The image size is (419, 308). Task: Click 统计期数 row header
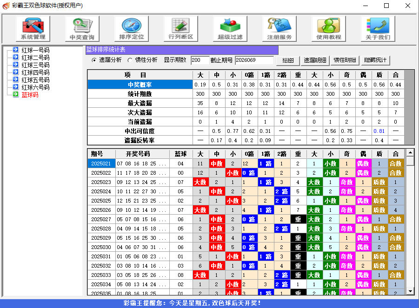click(140, 94)
